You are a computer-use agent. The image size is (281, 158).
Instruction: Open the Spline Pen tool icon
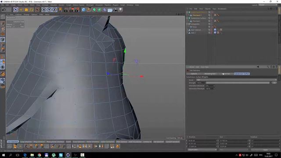[x=89, y=10]
